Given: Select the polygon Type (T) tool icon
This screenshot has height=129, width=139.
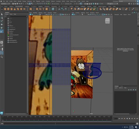Looking at the screenshot, I should pyautogui.click(x=43, y=9).
